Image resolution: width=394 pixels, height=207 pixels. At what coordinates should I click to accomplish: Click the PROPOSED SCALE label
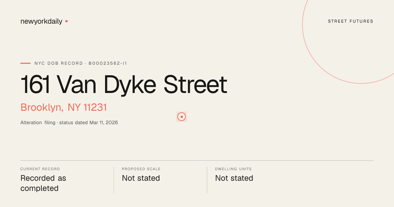pyautogui.click(x=141, y=169)
